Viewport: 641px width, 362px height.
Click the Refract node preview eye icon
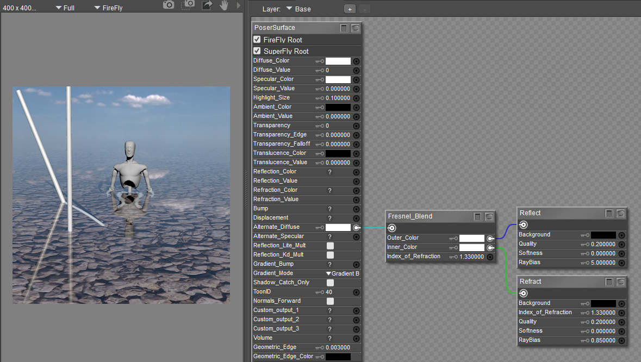click(620, 282)
